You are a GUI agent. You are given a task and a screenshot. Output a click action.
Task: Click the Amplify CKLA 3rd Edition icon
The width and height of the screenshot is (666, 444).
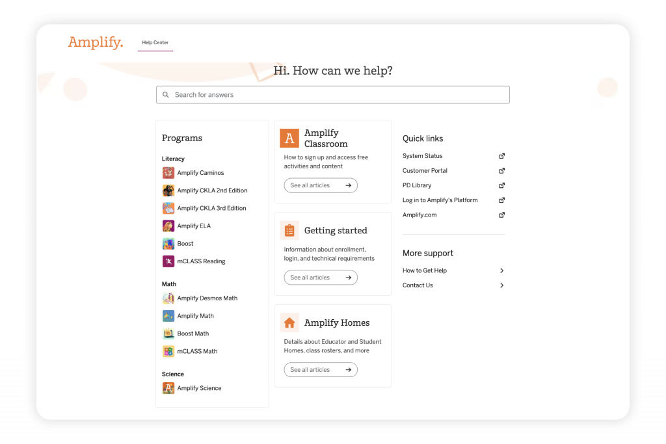pyautogui.click(x=168, y=209)
